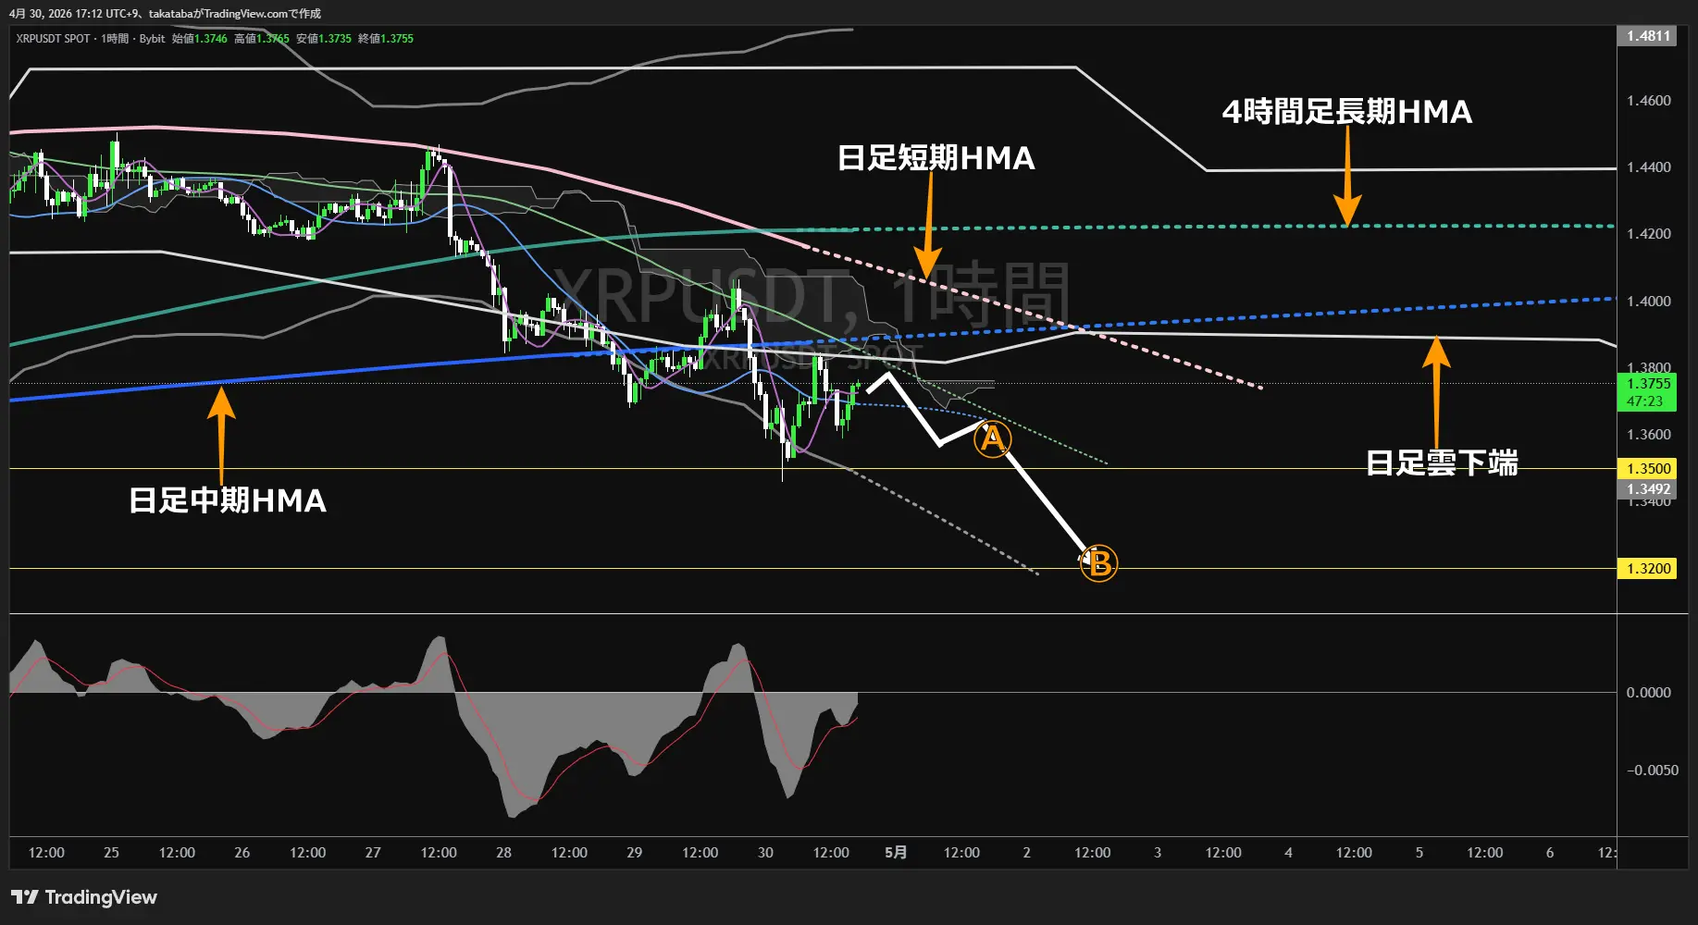
Task: Click the gray 1.3492 price label
Action: [x=1649, y=489]
